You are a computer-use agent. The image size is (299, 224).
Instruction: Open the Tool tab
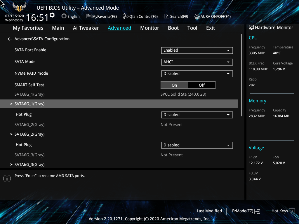(192, 28)
